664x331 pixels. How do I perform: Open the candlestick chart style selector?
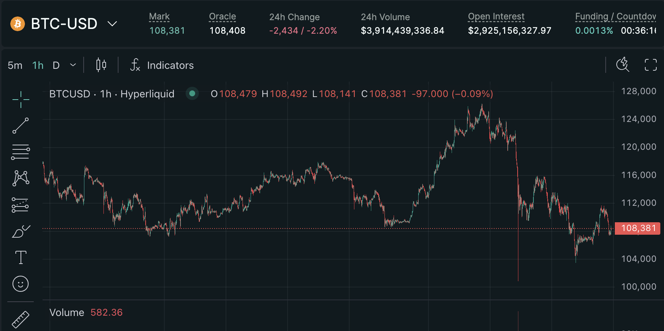101,65
